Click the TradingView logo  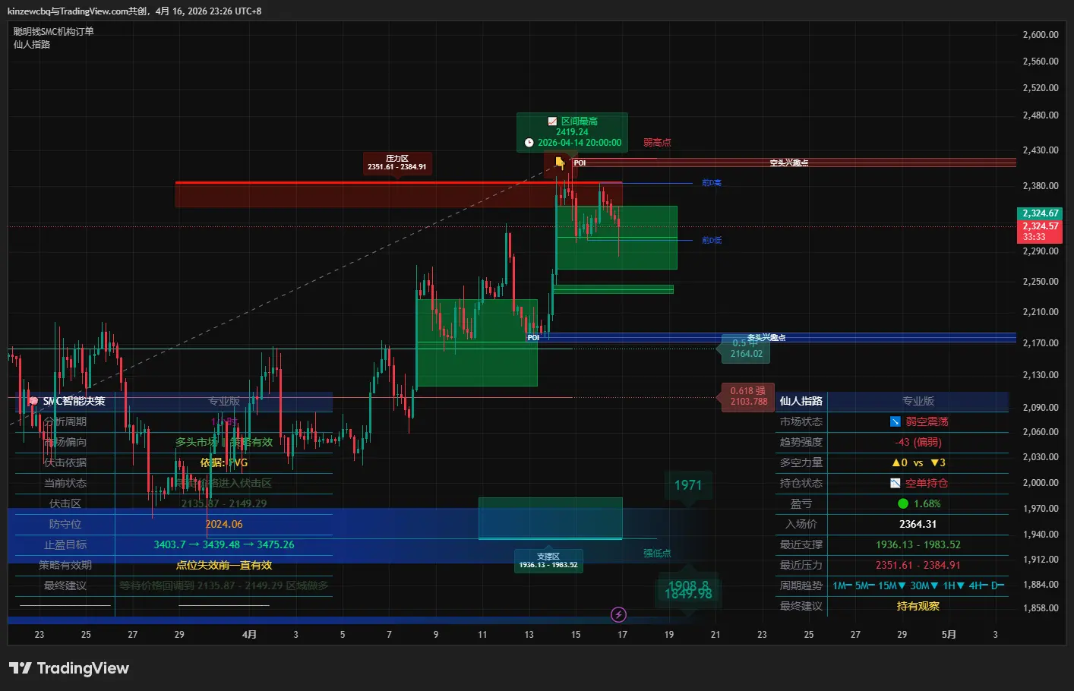(69, 668)
